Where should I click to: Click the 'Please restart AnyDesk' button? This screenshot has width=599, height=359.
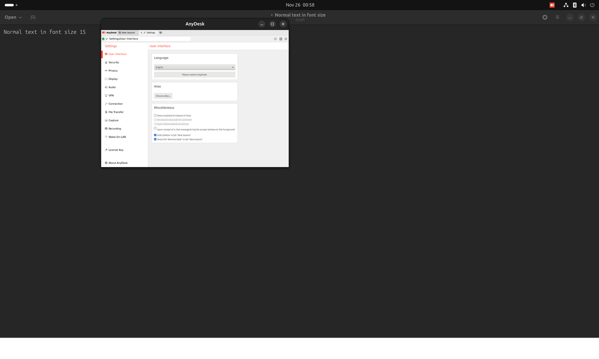pos(194,74)
